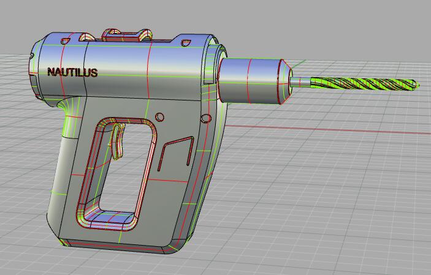Image resolution: width=431 pixels, height=275 pixels.
Task: Select the trigger inside the handle opening
Action: point(117,141)
